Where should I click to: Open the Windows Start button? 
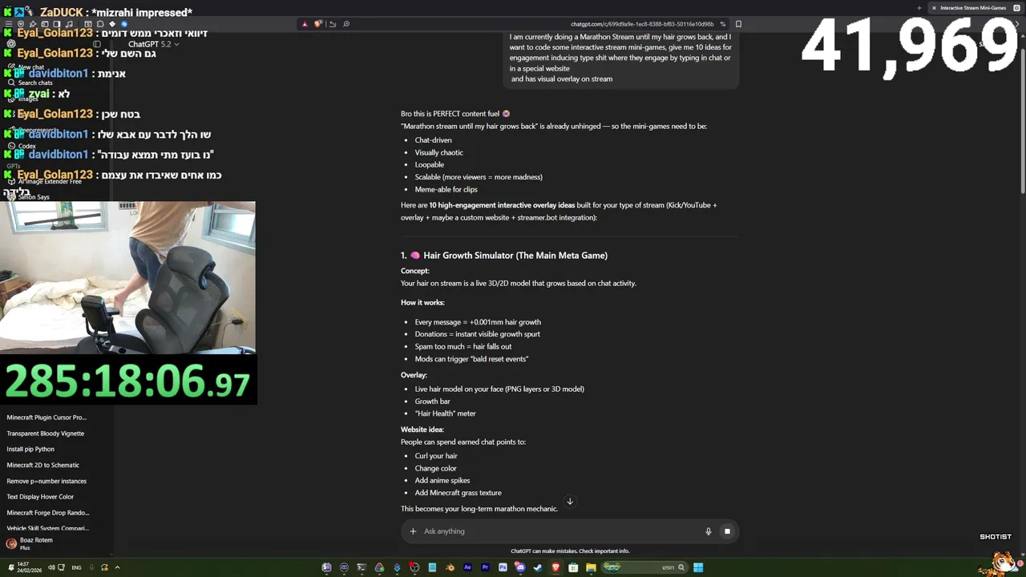(697, 567)
